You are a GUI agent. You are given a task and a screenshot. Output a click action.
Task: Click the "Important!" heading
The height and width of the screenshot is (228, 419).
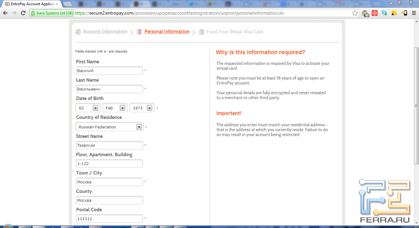point(229,114)
